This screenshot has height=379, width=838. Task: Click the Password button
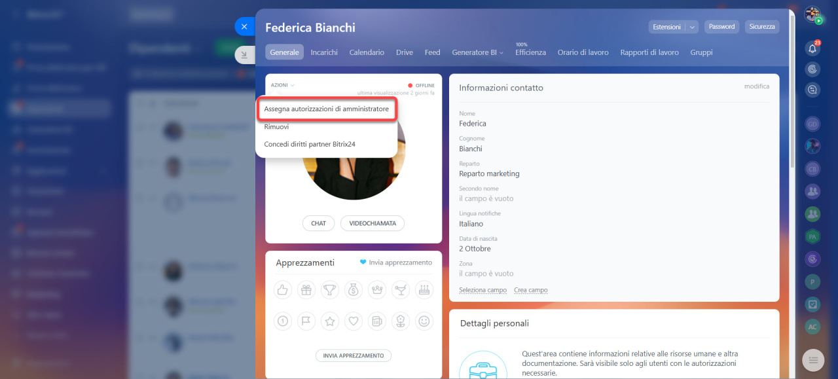point(721,27)
